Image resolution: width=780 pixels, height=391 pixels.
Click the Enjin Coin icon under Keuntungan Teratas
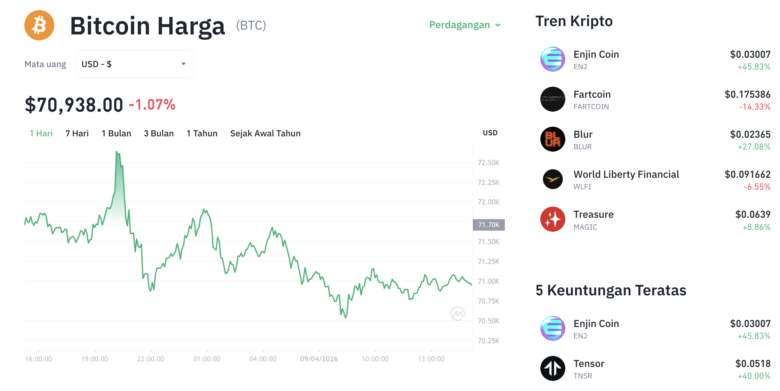[x=552, y=329]
